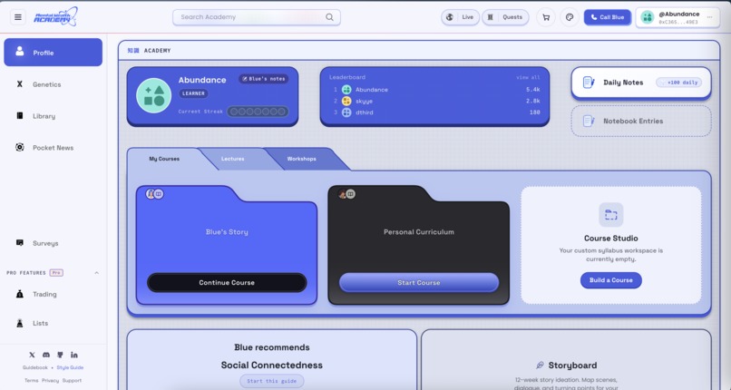Click the Genetics DNA icon
Image resolution: width=731 pixels, height=390 pixels.
(x=20, y=84)
